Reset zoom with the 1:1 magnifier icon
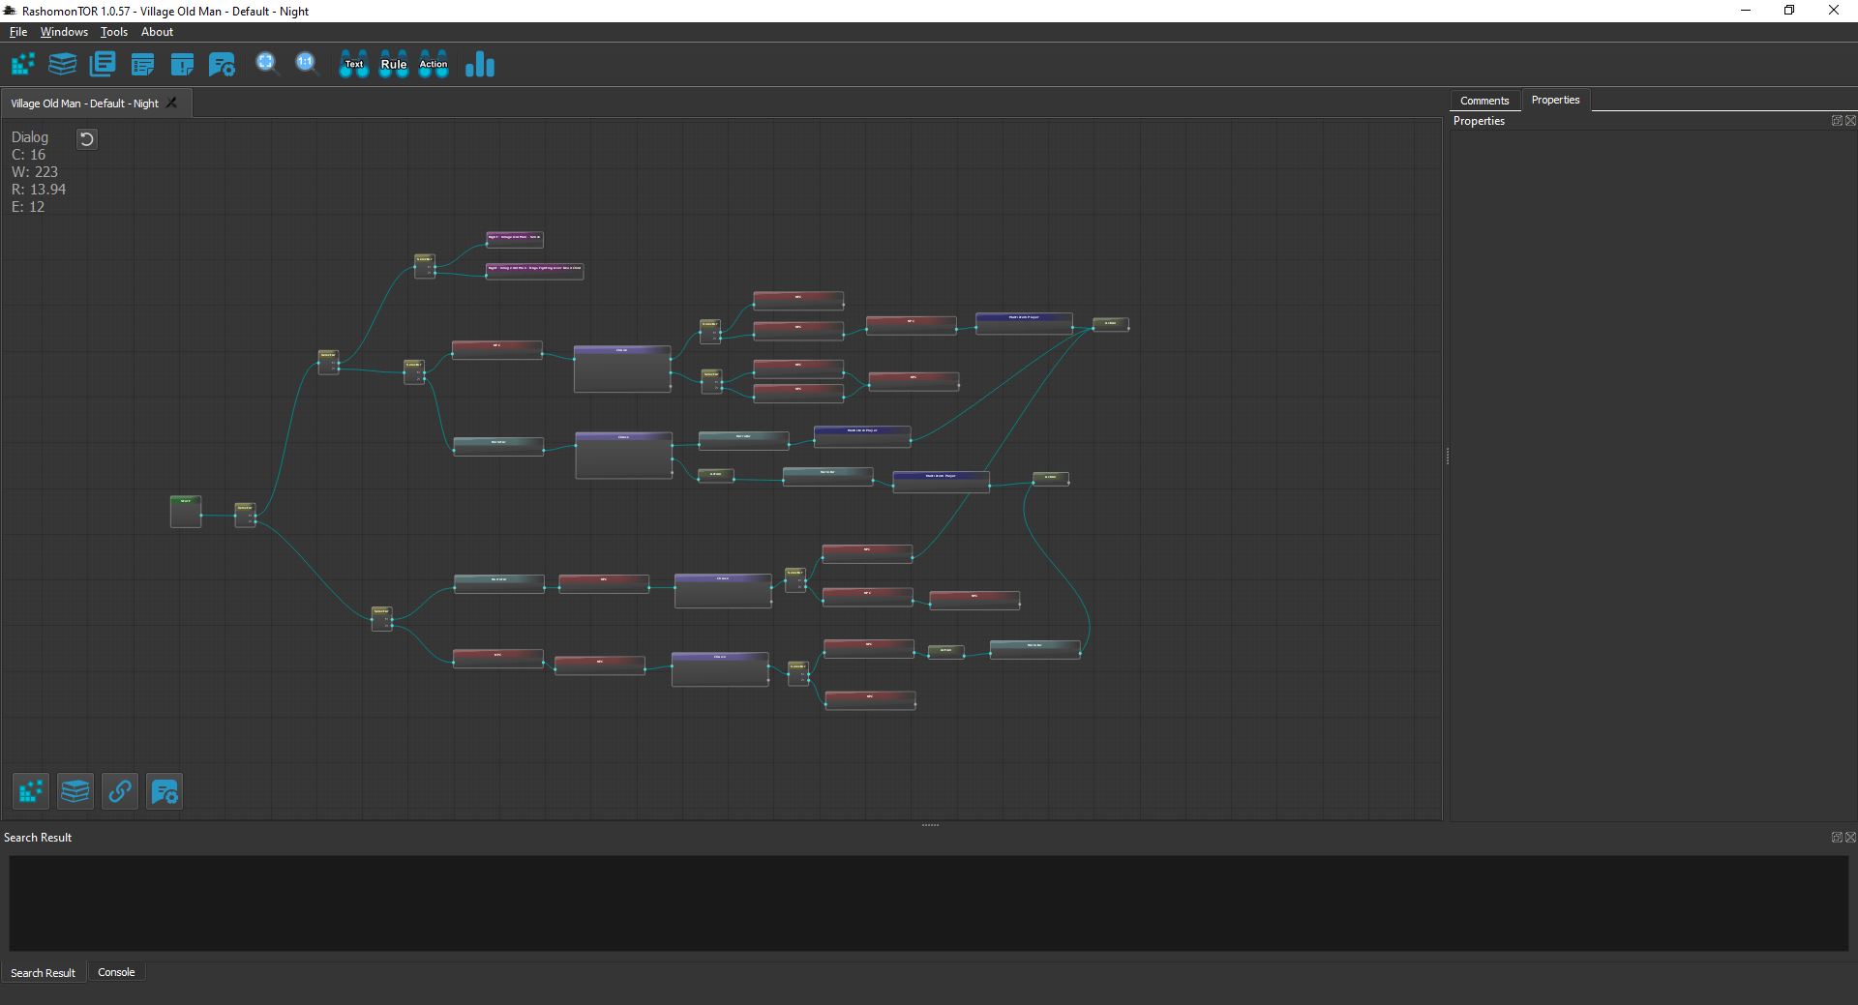Viewport: 1858px width, 1005px height. click(307, 64)
